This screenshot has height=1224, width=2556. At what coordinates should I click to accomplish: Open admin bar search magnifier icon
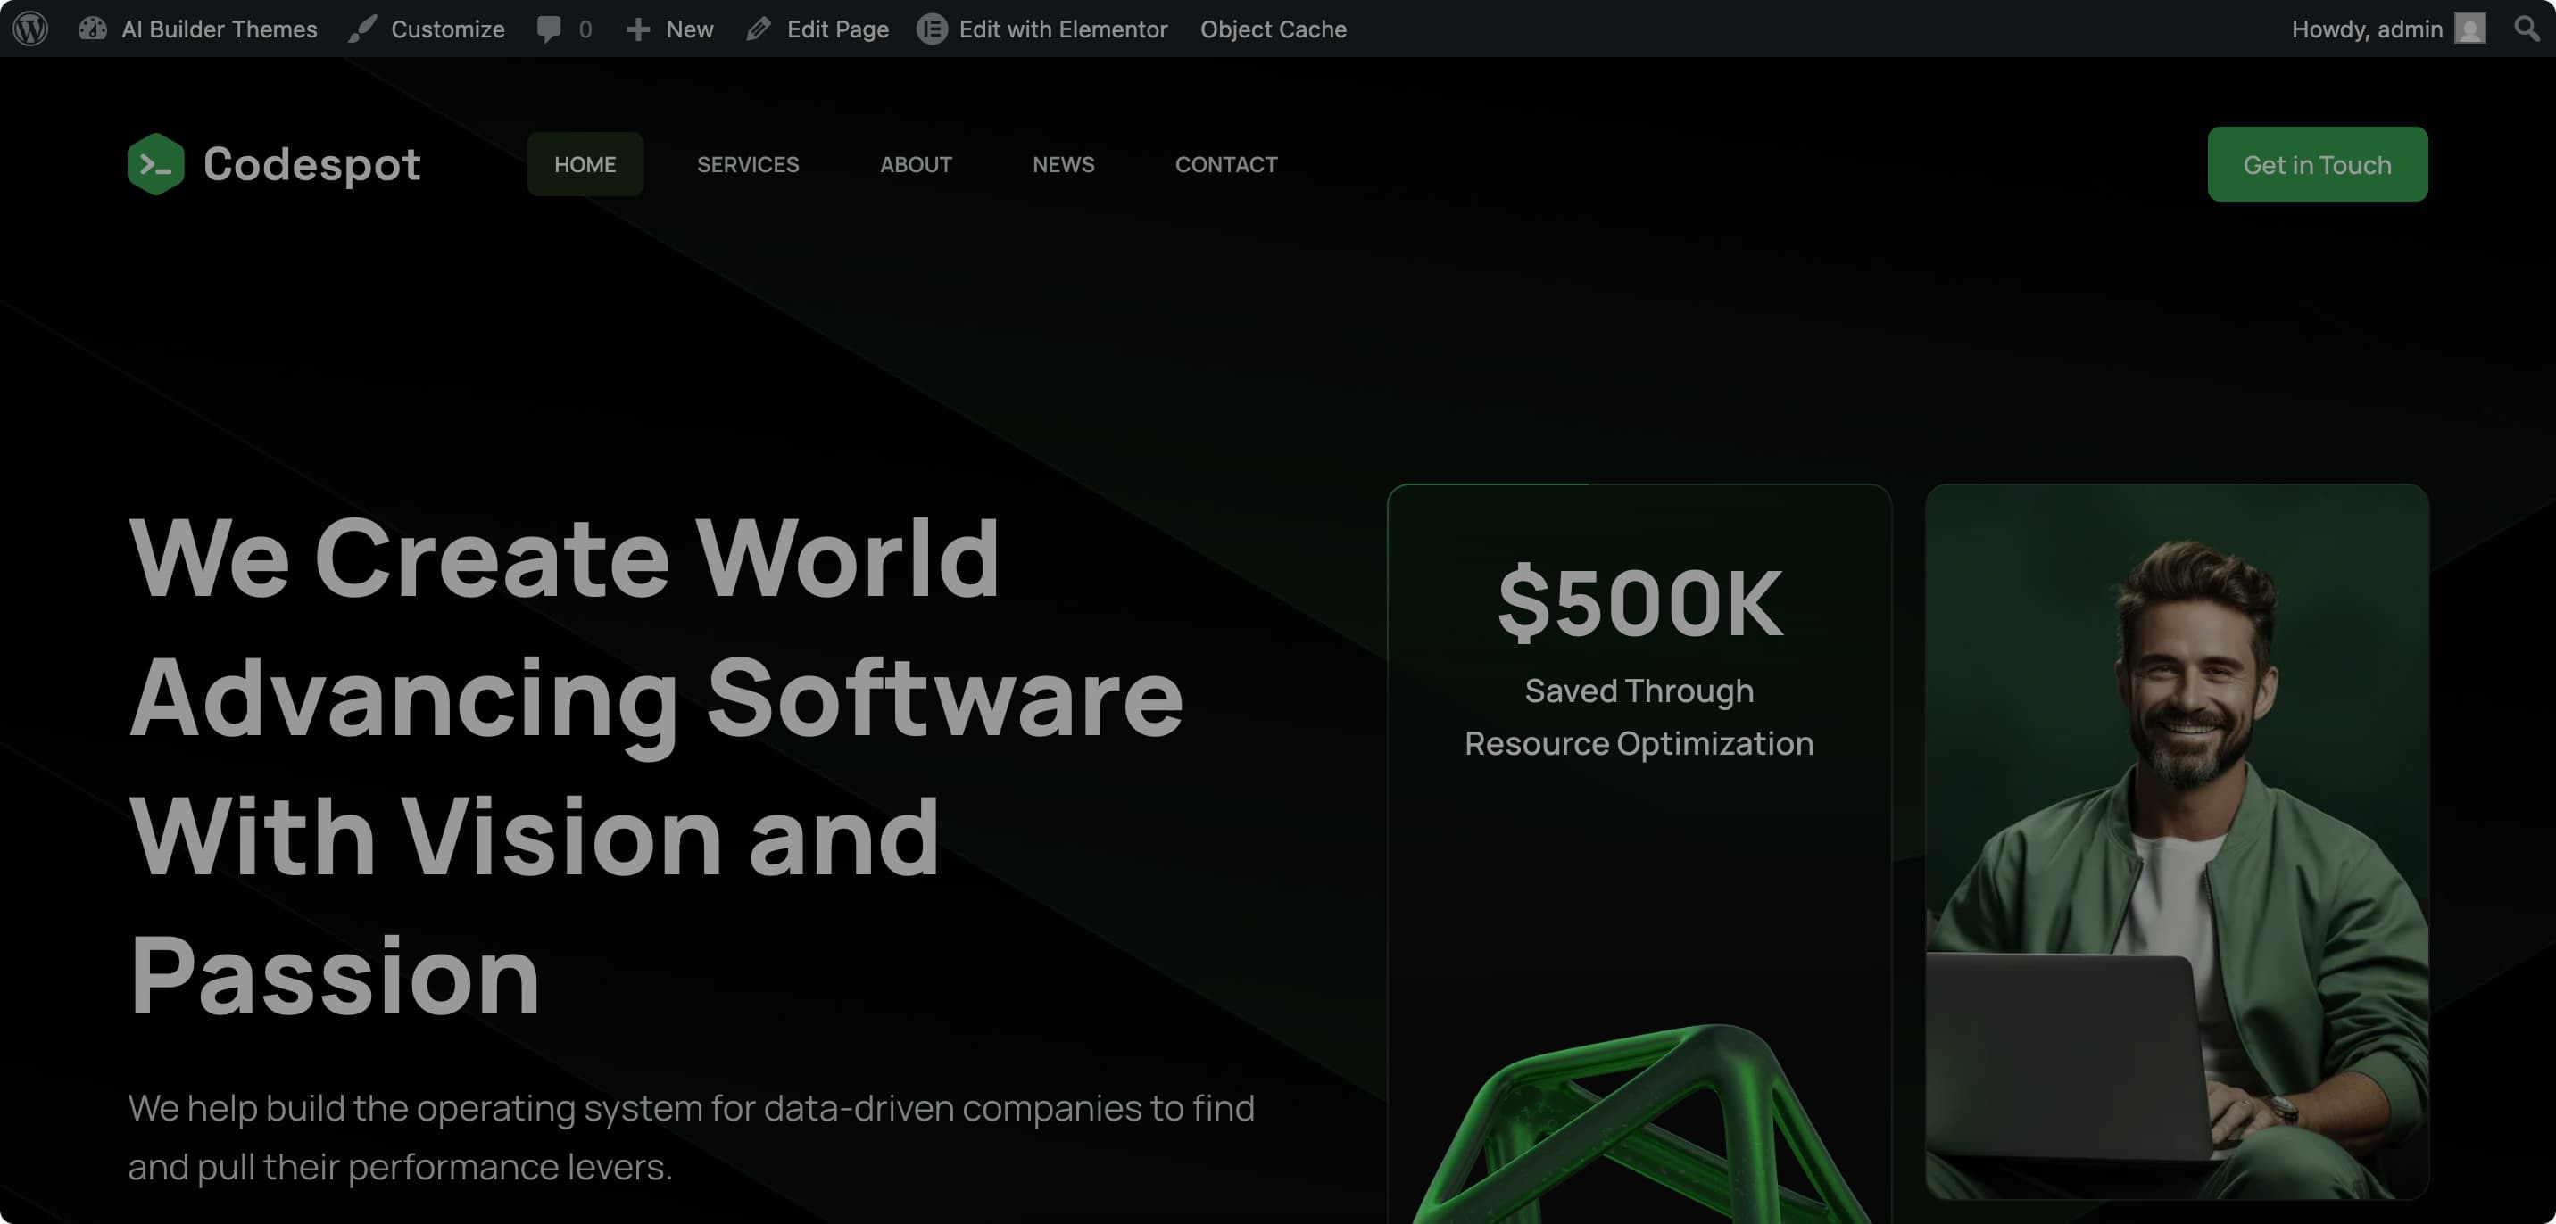click(x=2527, y=29)
